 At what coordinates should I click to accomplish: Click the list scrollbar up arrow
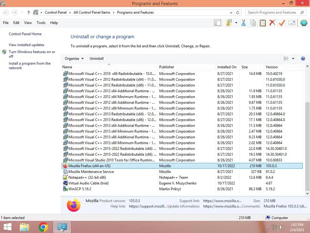[307, 66]
